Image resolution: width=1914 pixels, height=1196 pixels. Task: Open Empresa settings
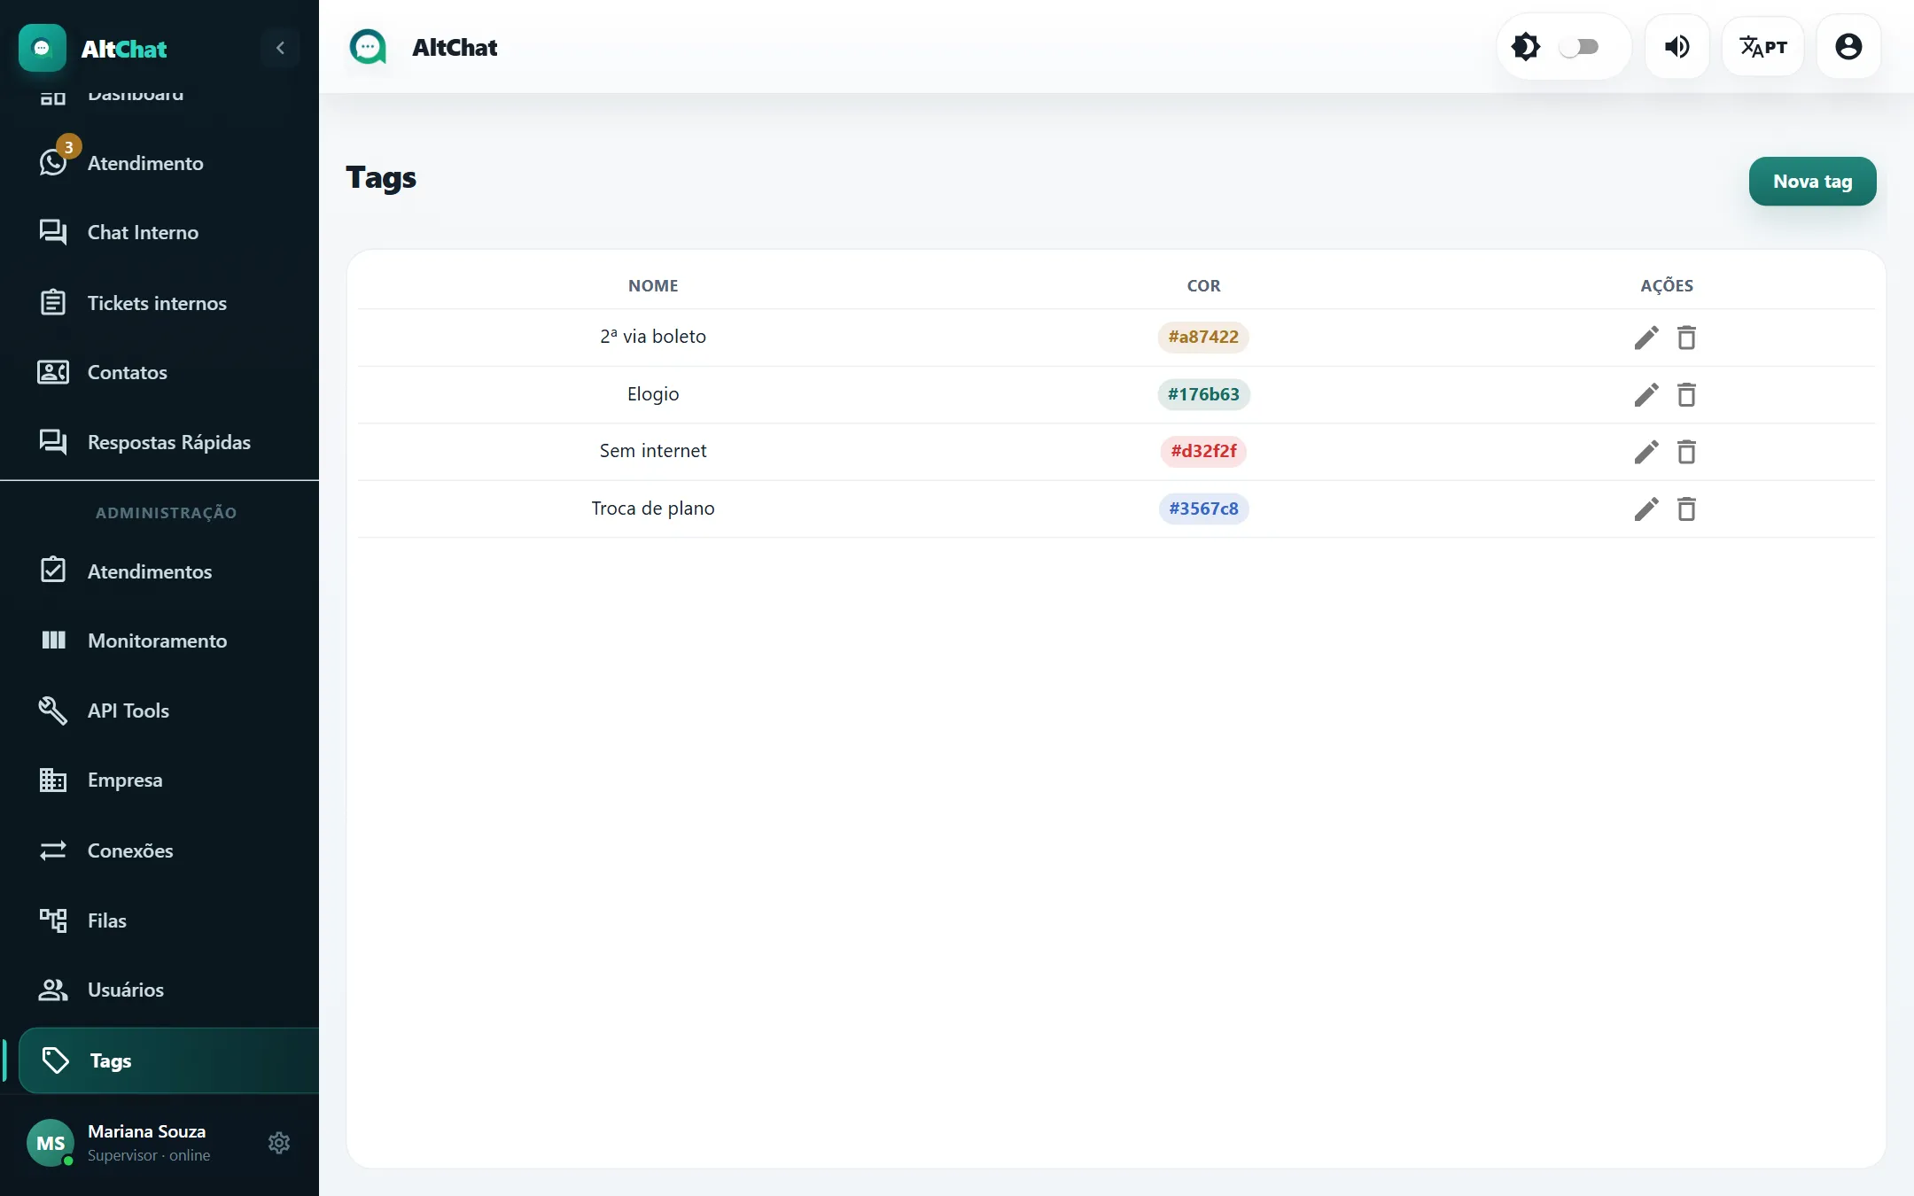(159, 781)
